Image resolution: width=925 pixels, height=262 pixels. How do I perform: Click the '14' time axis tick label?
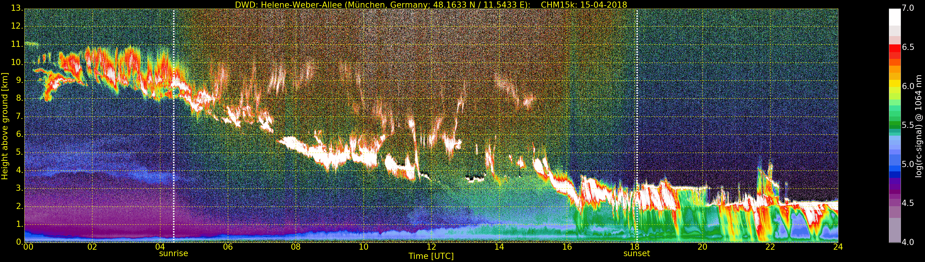click(499, 247)
